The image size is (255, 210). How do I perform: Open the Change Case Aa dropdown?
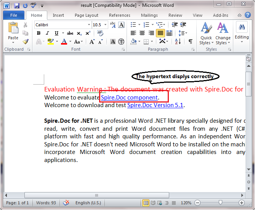[x=79, y=42]
